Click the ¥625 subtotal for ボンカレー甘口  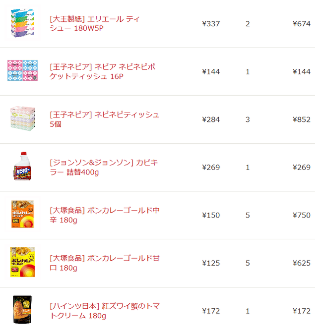pos(302,263)
